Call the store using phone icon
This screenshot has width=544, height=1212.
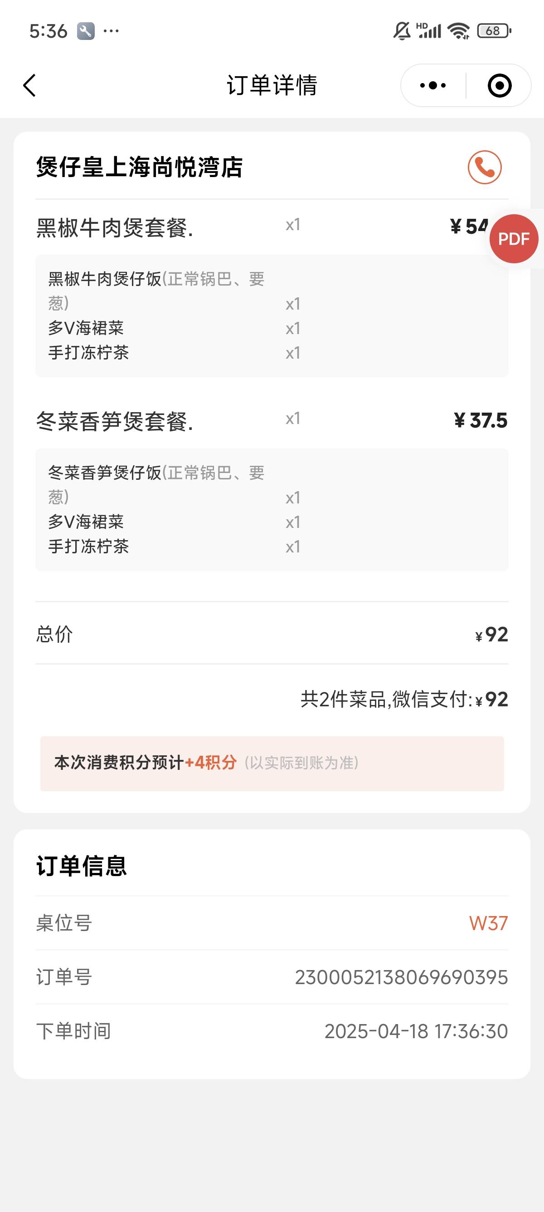click(484, 167)
